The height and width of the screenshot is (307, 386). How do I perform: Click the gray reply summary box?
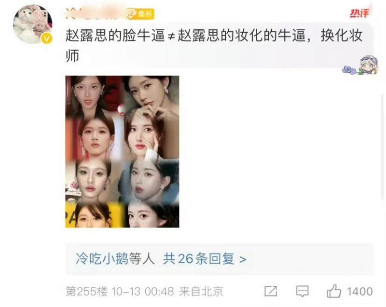[220, 259]
